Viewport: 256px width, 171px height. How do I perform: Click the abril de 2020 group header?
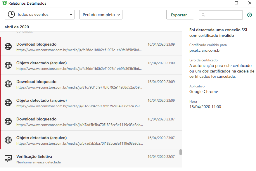[x=17, y=27]
